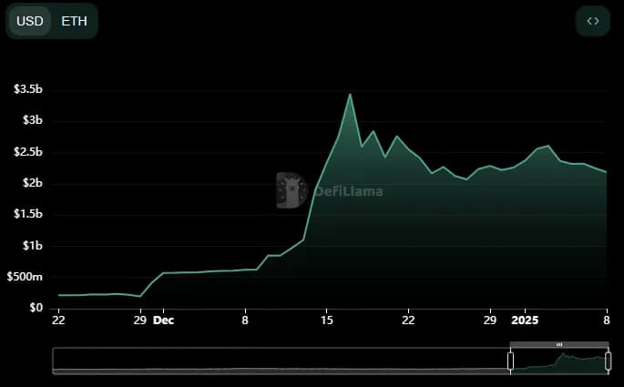This screenshot has height=387, width=624.
Task: Click the DeFiLlama watermark text
Action: (348, 191)
